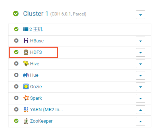Click the Spark star icon

click(26, 98)
